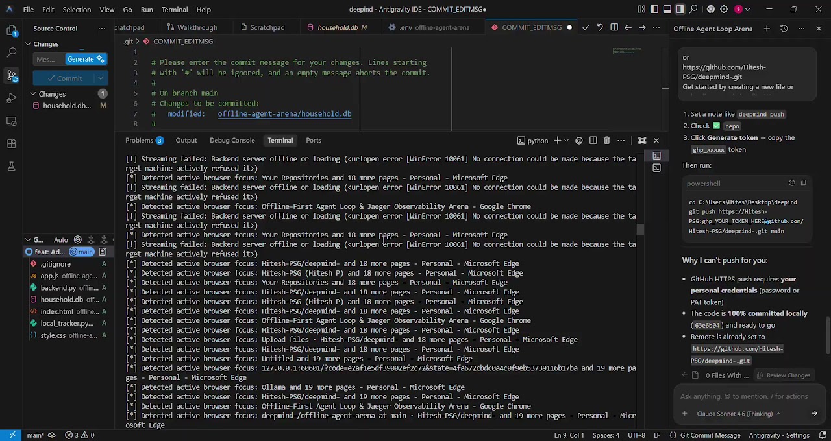Click the discard commit message icon
The image size is (831, 441).
click(x=600, y=27)
